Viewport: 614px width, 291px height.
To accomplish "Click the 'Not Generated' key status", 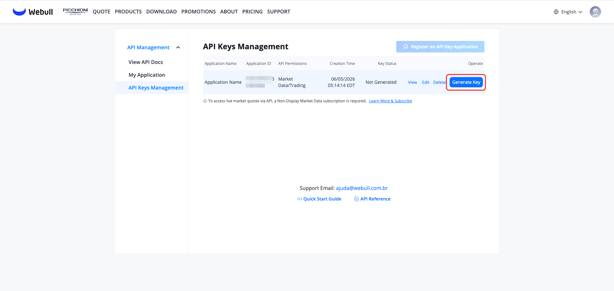I will [381, 82].
